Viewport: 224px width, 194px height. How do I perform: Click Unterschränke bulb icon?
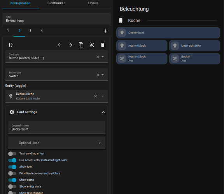point(175,46)
